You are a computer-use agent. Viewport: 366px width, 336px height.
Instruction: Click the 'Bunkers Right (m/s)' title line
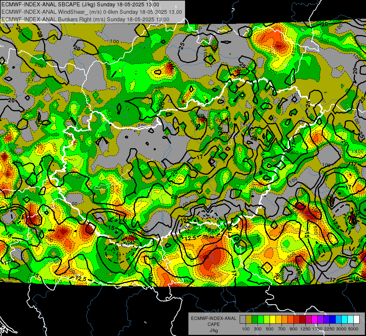(x=85, y=19)
